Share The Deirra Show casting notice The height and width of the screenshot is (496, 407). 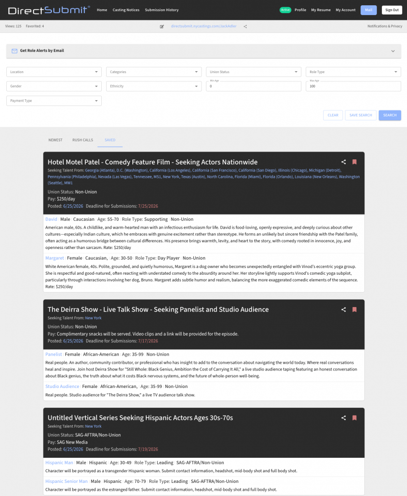344,310
